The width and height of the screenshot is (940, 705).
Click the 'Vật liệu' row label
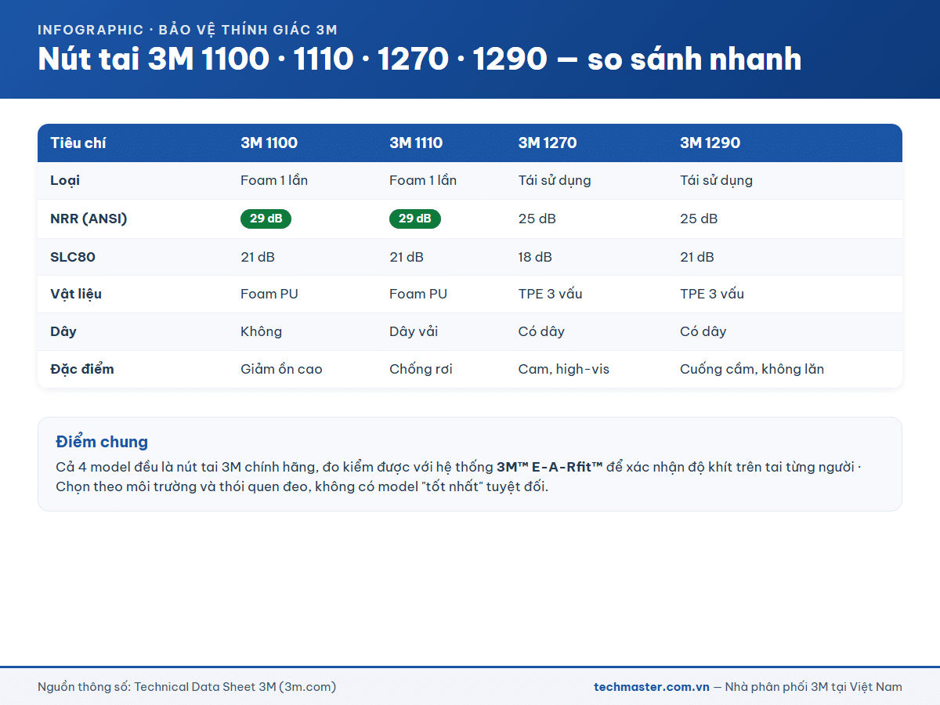click(x=76, y=295)
